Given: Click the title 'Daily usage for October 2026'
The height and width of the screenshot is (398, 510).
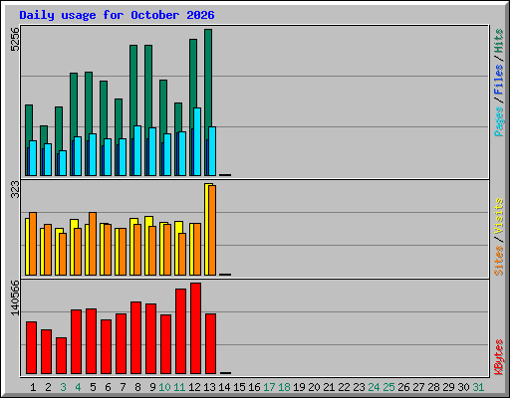Looking at the screenshot, I should [x=117, y=15].
